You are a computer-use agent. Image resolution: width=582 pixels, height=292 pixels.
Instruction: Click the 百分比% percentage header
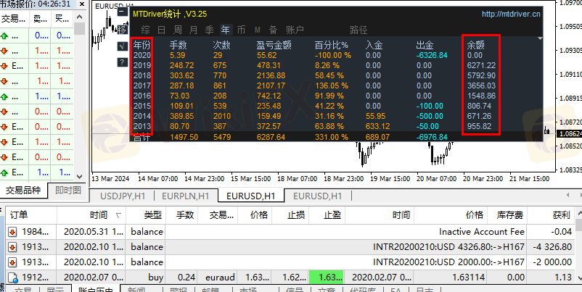point(332,45)
